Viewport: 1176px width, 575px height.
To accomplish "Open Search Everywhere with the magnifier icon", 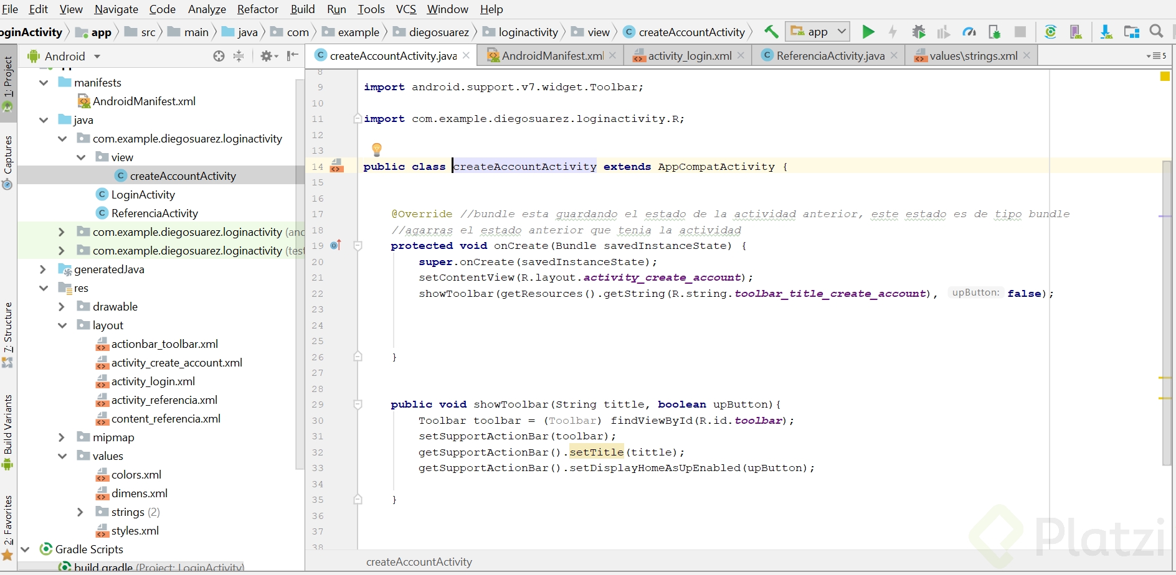I will (1158, 32).
